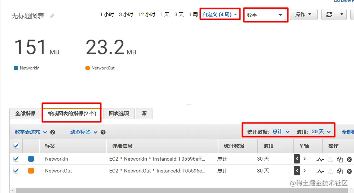Viewport: 354px width, 193px height.
Task: Remove the NetworkOut metric row
Action: [349, 171]
